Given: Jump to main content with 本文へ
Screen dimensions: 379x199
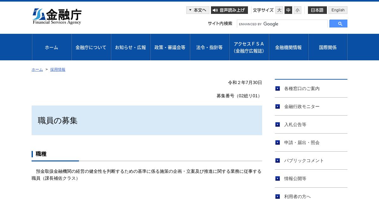Looking at the screenshot, I should (198, 10).
